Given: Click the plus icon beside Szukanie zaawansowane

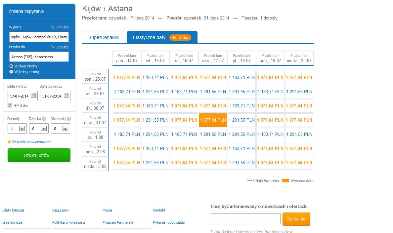Looking at the screenshot, I should pyautogui.click(x=9, y=142).
